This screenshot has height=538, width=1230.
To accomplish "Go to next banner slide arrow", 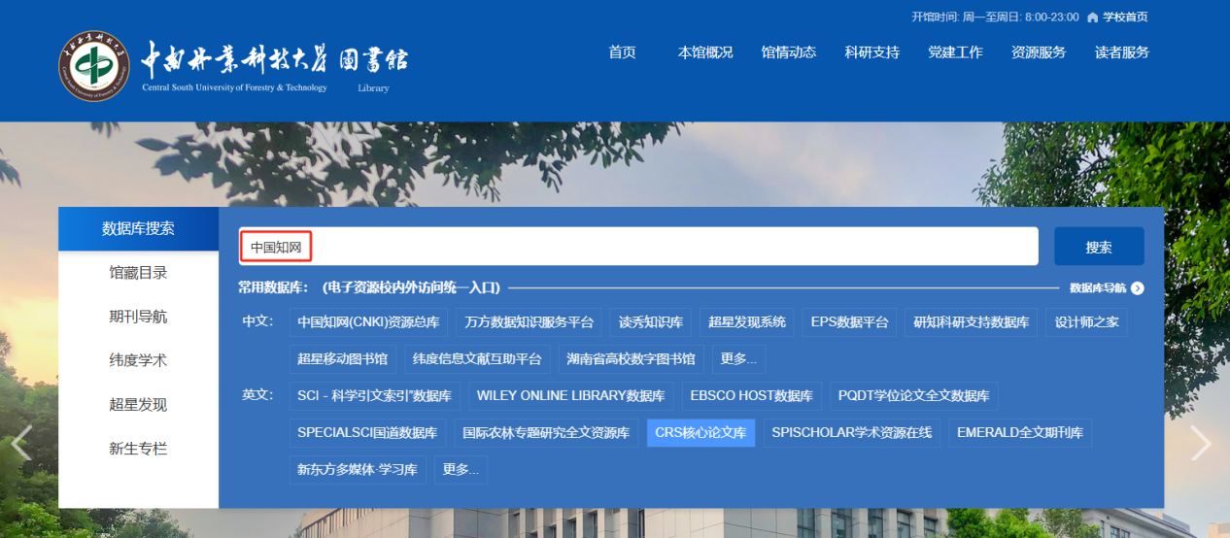I will (1201, 443).
